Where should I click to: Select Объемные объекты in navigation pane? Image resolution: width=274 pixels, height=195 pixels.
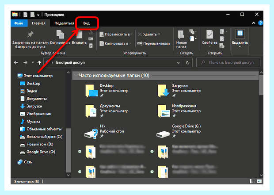(41, 129)
